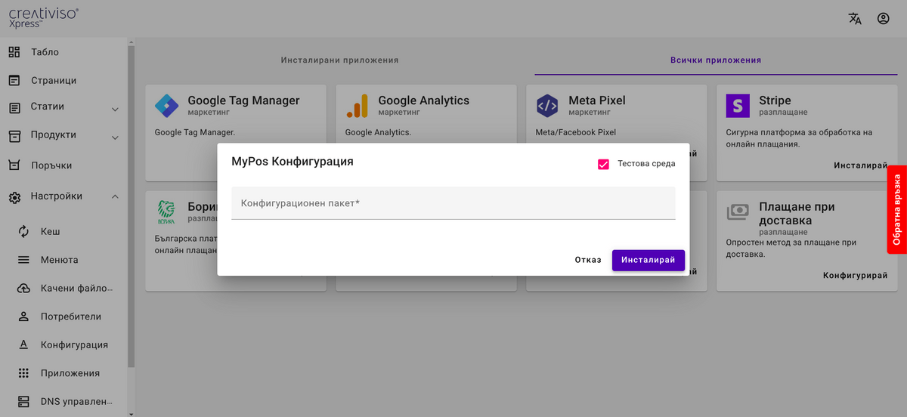
Task: Click the Конфигурация text icon
Action: (23, 344)
